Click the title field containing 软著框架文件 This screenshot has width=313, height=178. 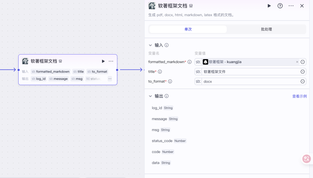251,72
